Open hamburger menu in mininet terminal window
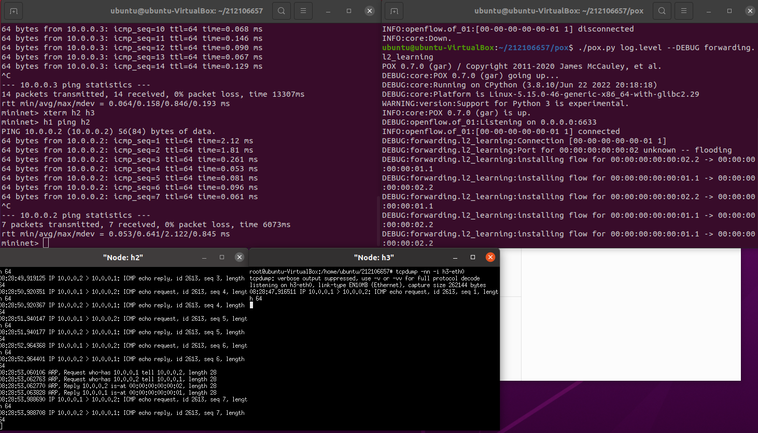 point(303,11)
